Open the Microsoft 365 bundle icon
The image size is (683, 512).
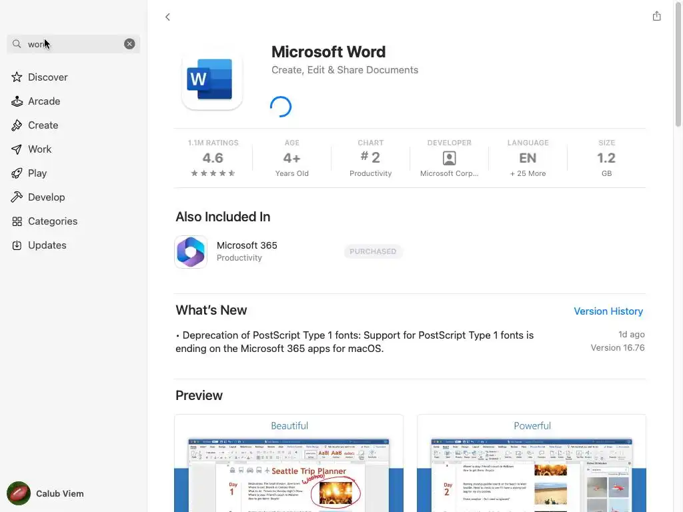click(x=191, y=251)
